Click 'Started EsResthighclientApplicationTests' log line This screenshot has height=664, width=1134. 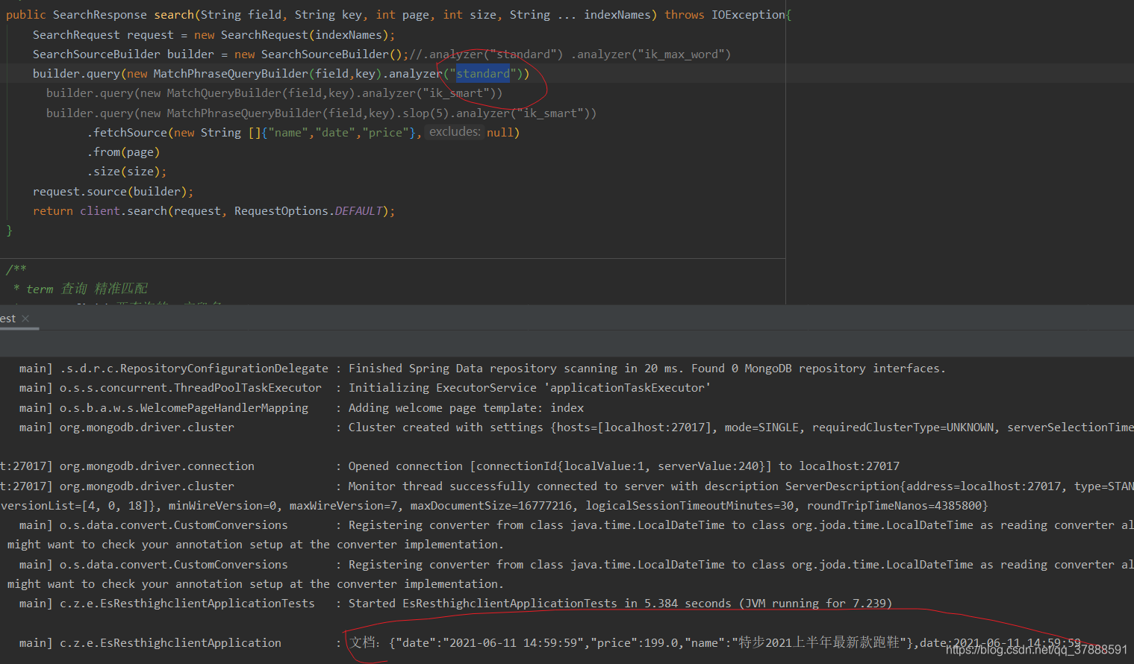(x=620, y=604)
